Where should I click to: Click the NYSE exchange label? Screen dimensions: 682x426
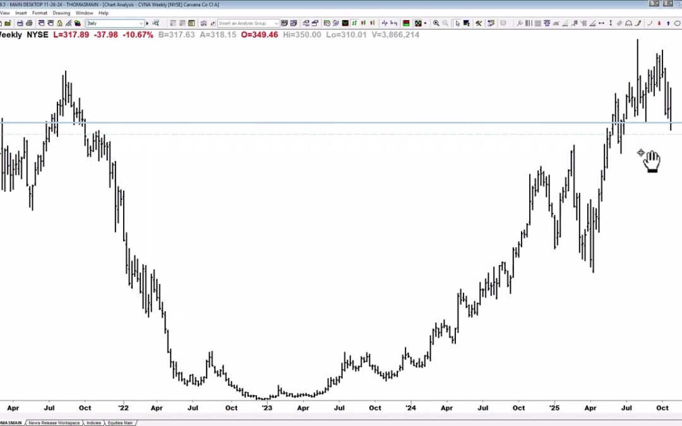coord(37,35)
